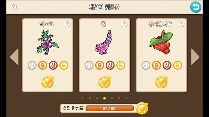The height and width of the screenshot is (117, 209).
Task: Open help question mark in title bar
Action: click(13, 7)
